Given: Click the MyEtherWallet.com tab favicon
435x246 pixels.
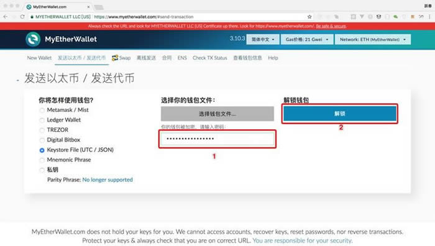Looking at the screenshot, I should tap(29, 7).
